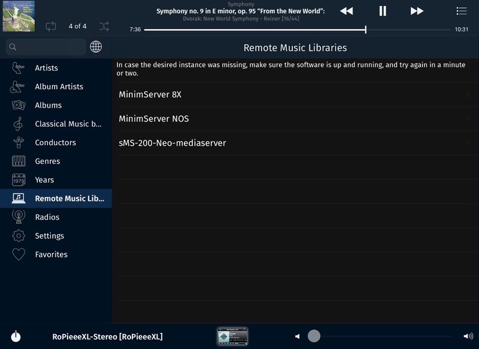
Task: Click the power icon at bottom left
Action: (16, 336)
